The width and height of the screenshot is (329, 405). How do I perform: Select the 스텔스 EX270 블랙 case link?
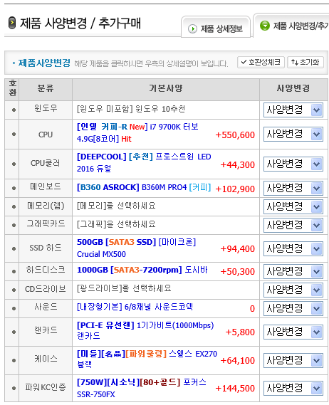click(147, 359)
